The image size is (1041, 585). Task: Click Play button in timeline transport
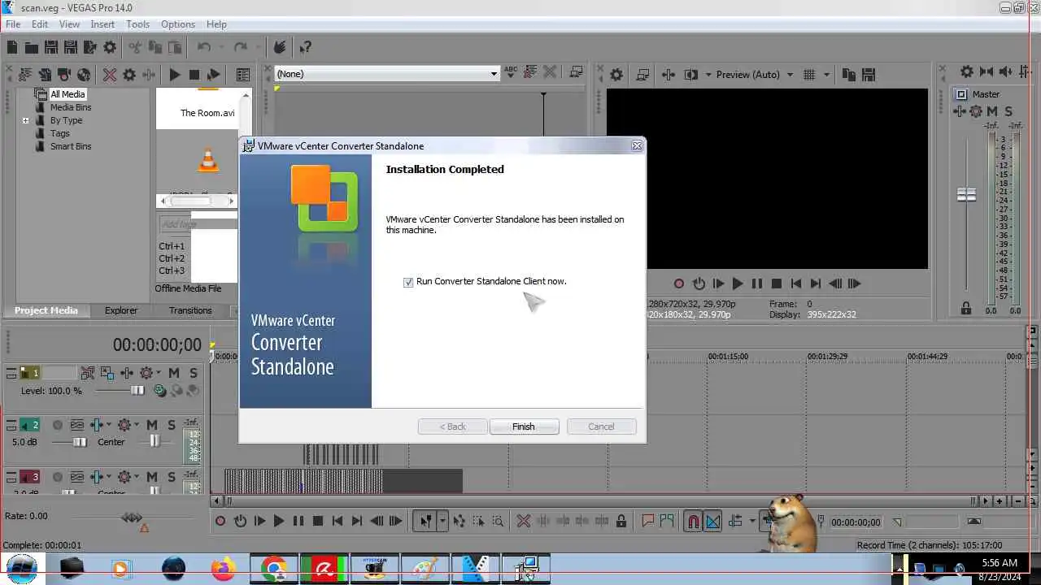pos(279,522)
